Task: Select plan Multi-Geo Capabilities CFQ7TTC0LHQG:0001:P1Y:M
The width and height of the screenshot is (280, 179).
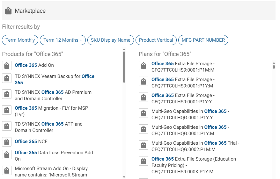Action: 190,130
